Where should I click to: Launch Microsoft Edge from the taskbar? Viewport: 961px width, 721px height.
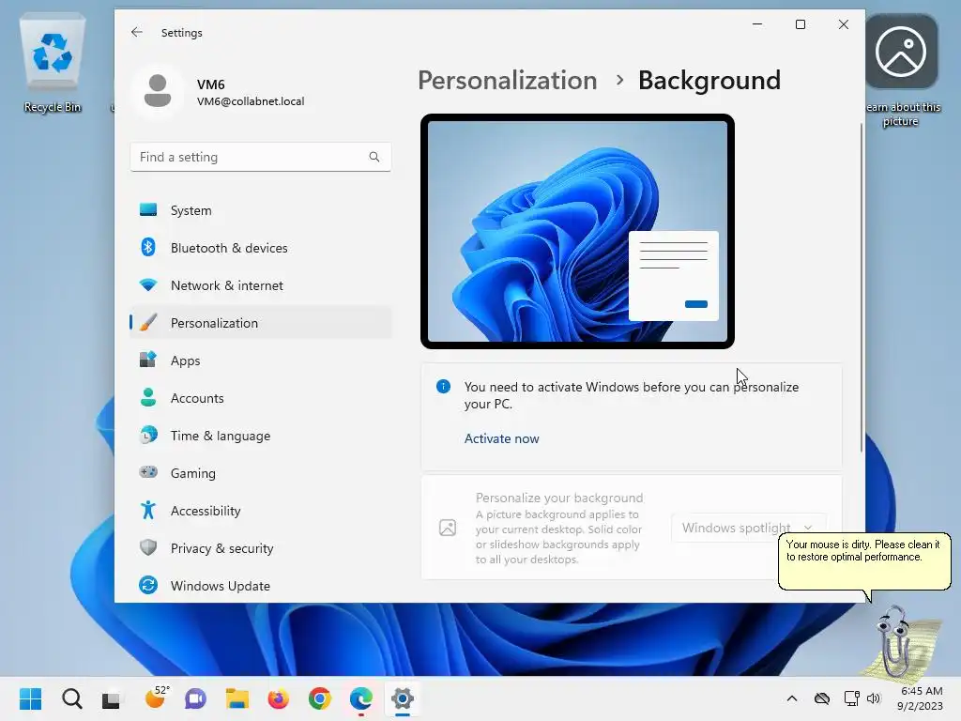click(x=361, y=698)
